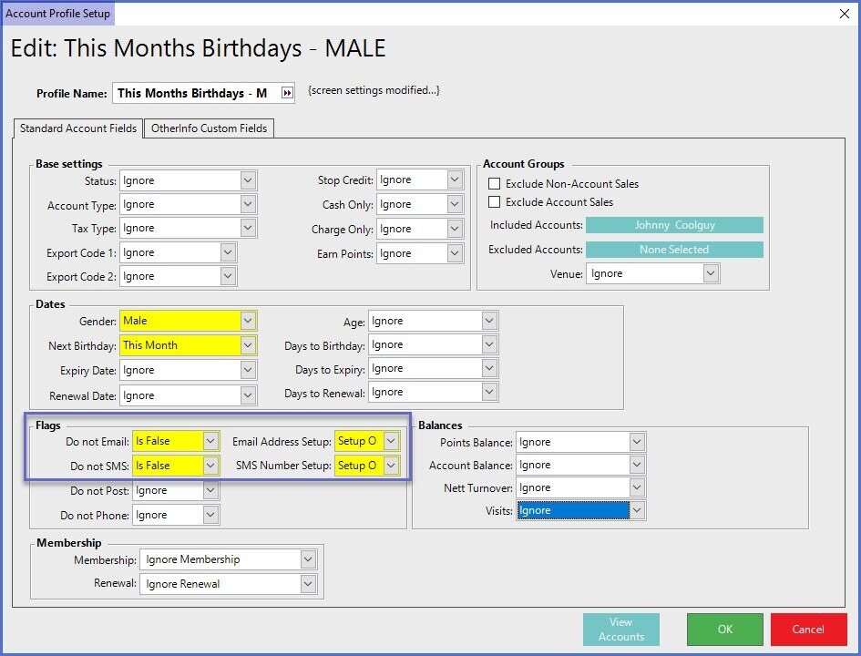Click Excluded Accounts None Selected bar
Viewport: 861px width, 656px height.
pyautogui.click(x=673, y=250)
